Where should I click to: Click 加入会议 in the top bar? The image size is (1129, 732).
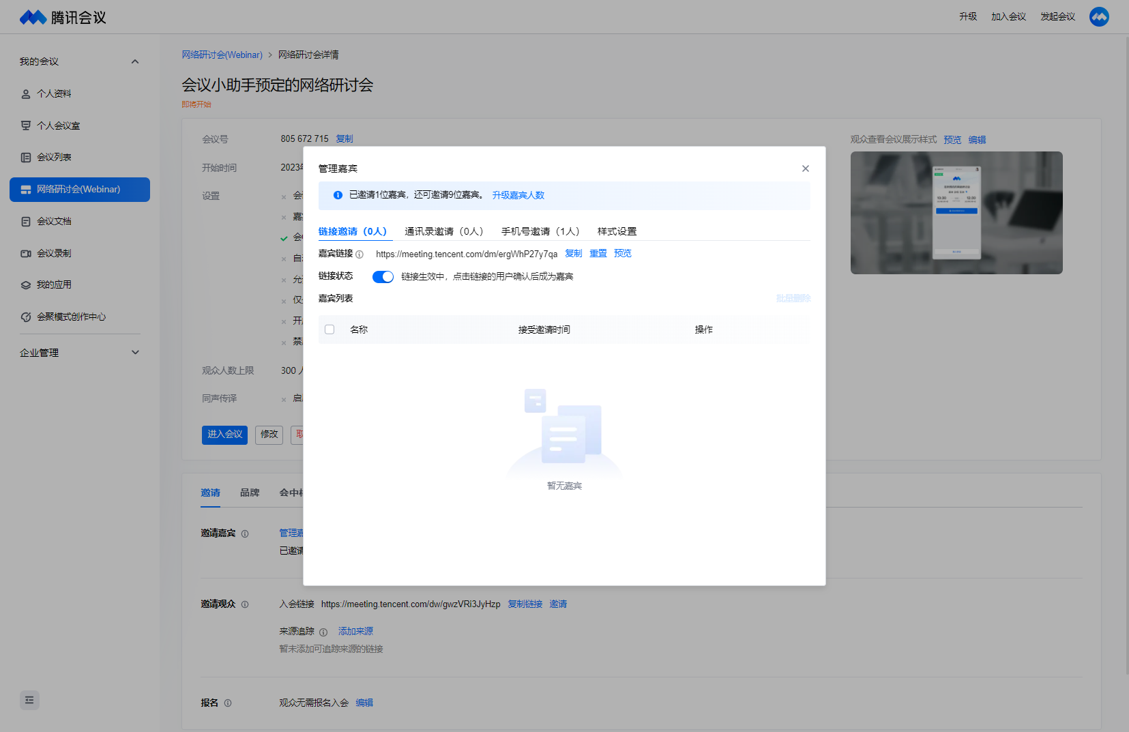[1008, 16]
